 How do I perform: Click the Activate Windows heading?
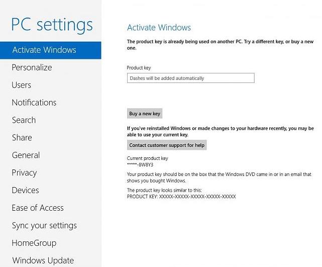coord(159,28)
